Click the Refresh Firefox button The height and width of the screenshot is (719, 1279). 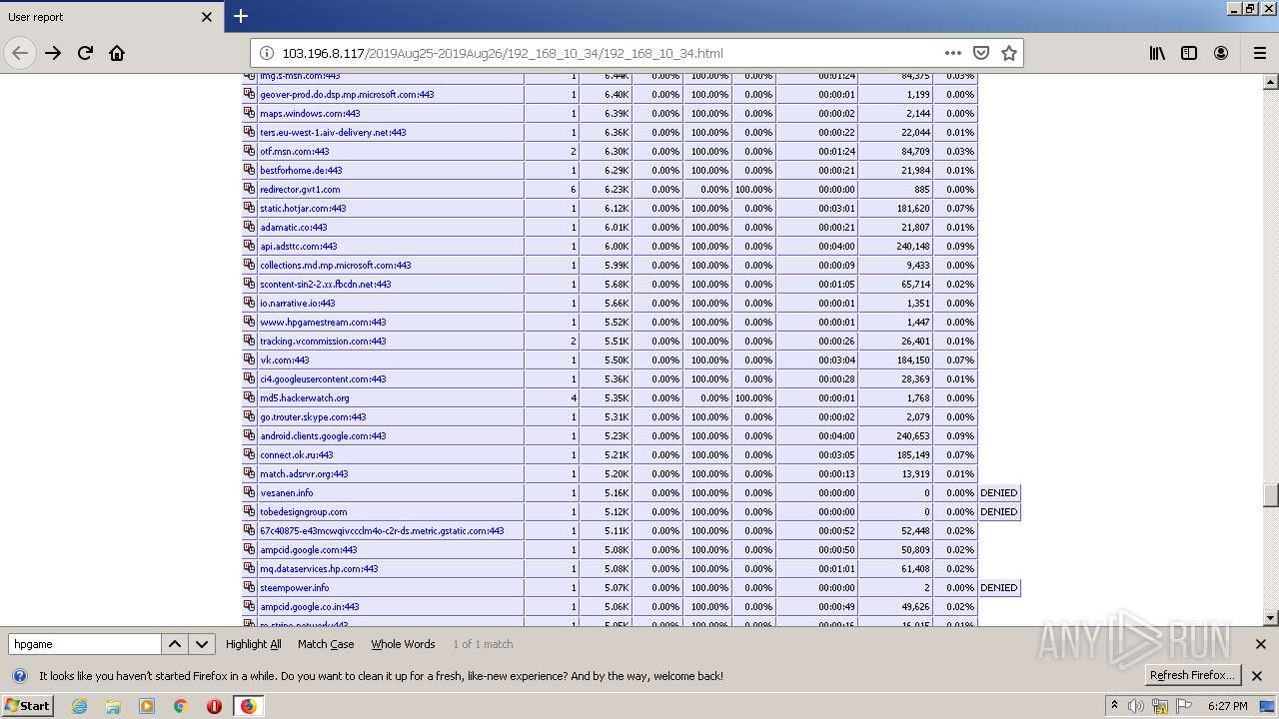1193,675
